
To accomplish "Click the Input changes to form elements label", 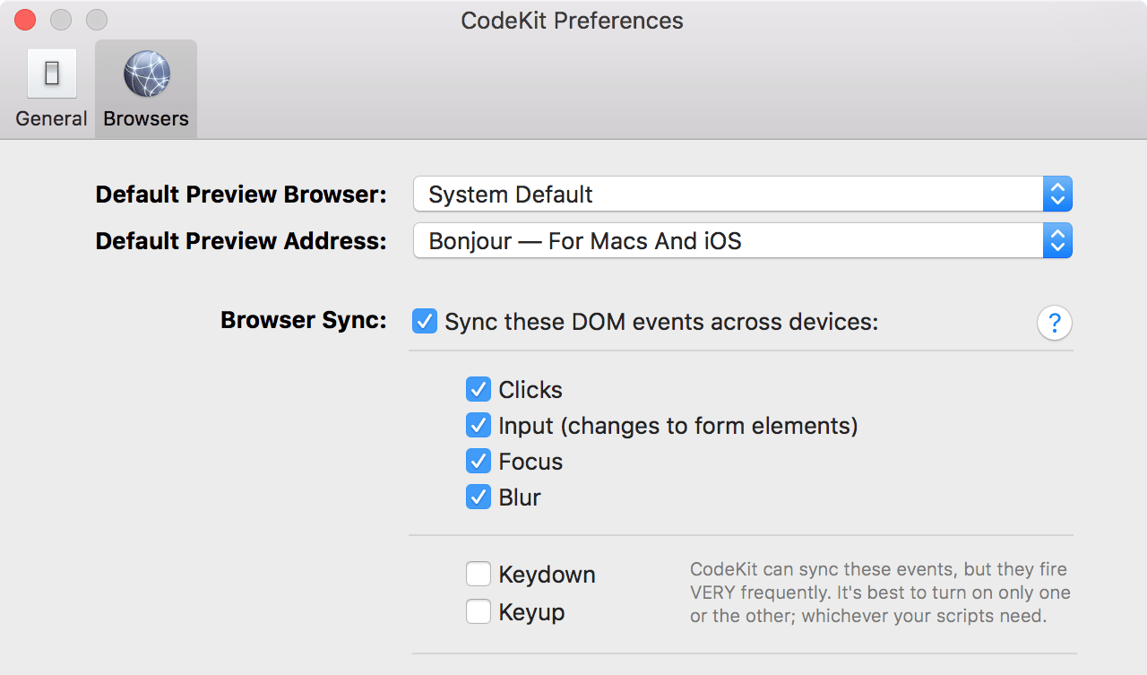I will click(678, 426).
